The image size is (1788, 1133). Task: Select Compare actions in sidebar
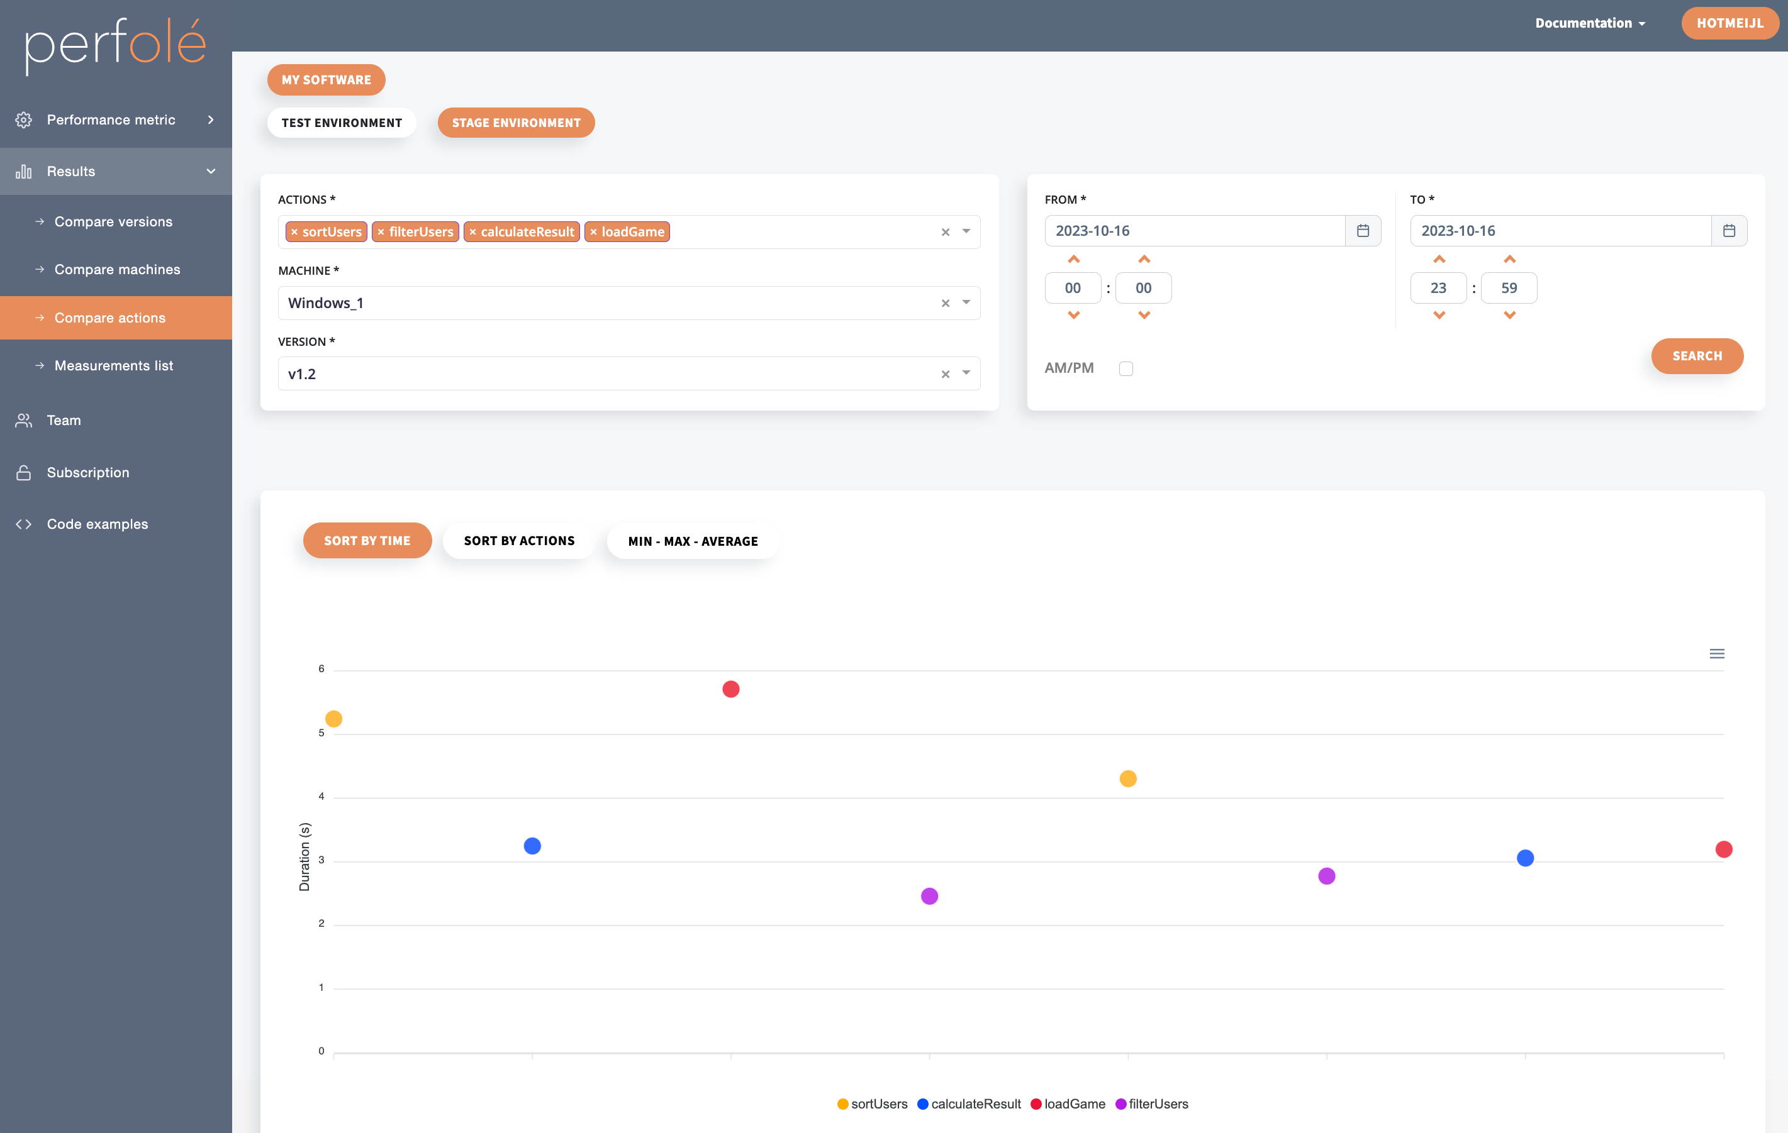[116, 318]
